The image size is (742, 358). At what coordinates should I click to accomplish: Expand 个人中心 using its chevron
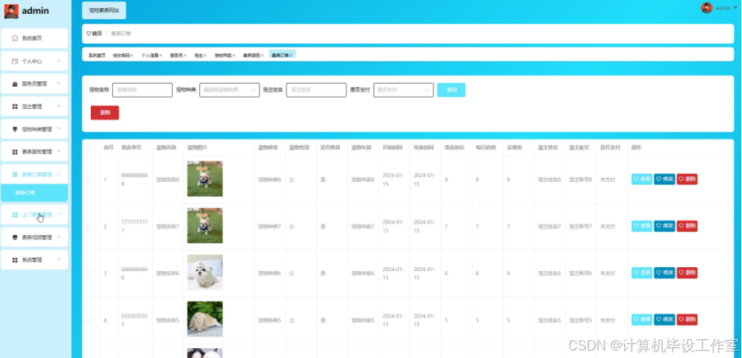59,61
